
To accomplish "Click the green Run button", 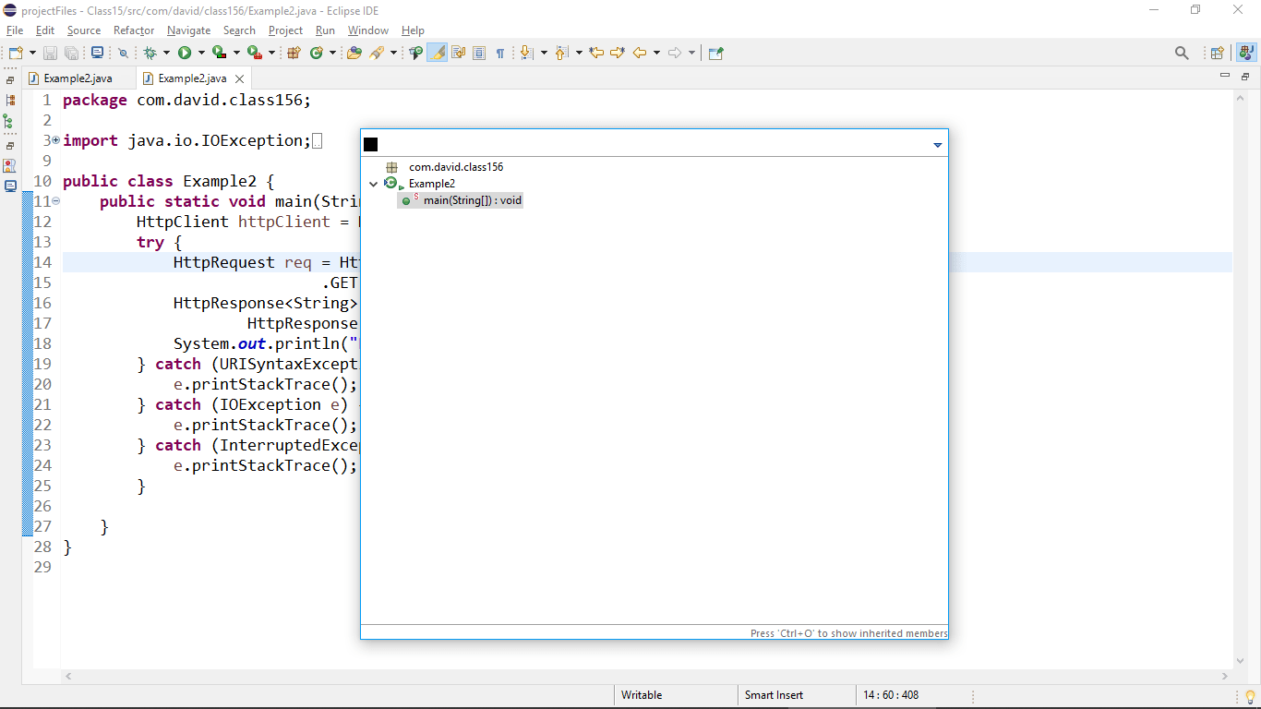I will (185, 53).
